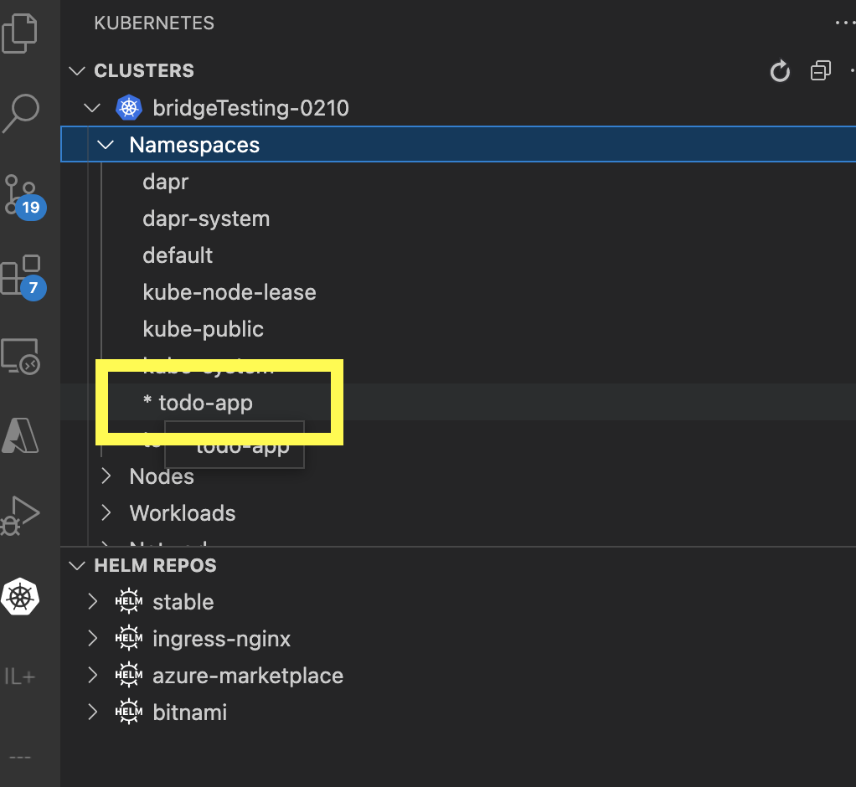This screenshot has height=787, width=856.
Task: Open the Extensions view with 7 notifications
Action: pyautogui.click(x=21, y=276)
